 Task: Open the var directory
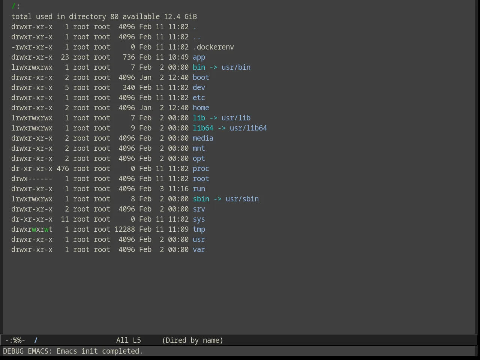(199, 250)
